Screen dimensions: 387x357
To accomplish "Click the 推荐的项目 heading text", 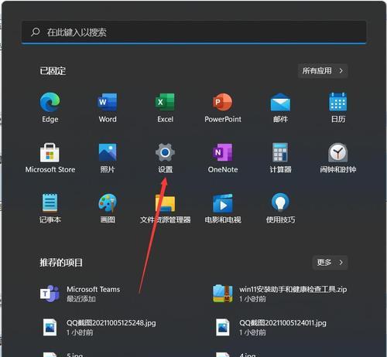I will coord(61,263).
